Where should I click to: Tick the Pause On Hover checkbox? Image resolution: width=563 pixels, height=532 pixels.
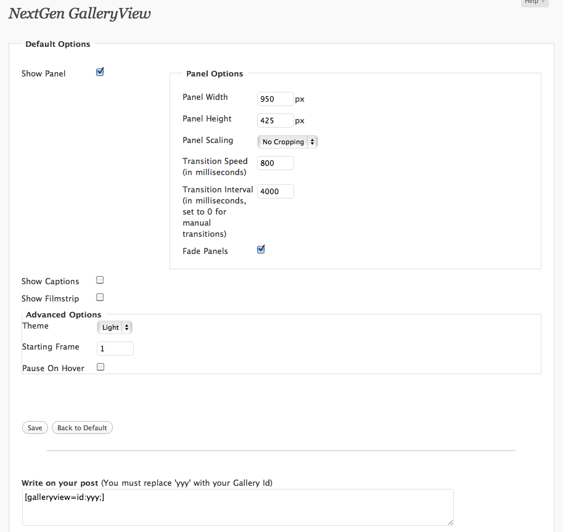(101, 367)
